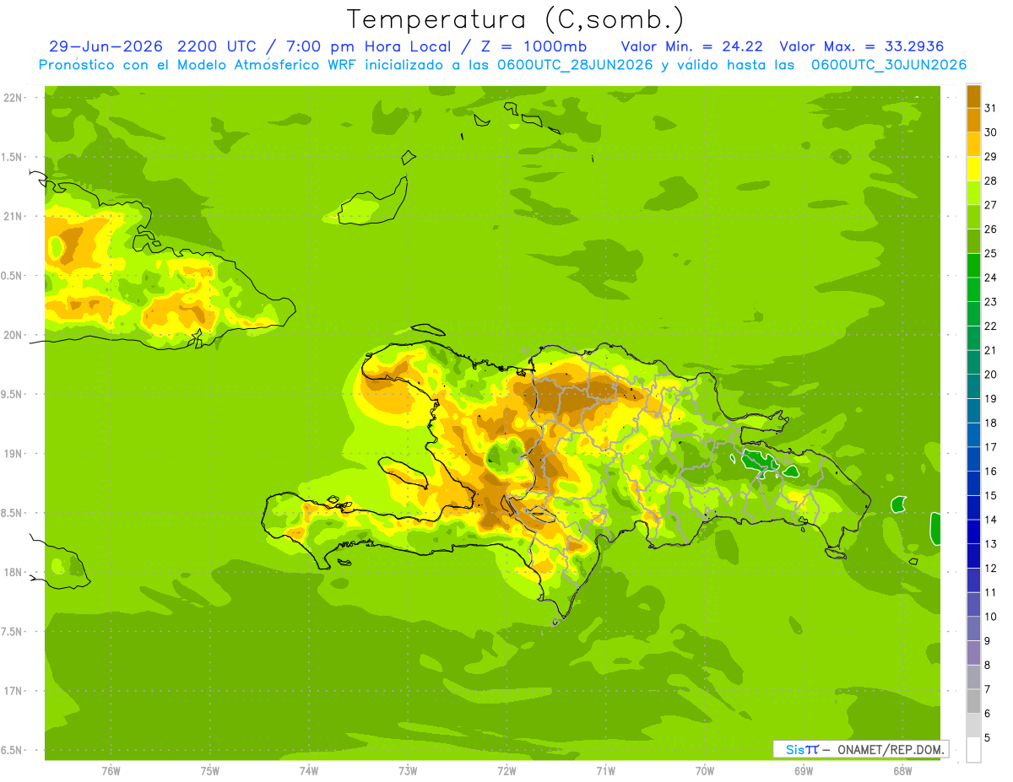Click the "Valor Min. = 24.22" readout

click(693, 46)
